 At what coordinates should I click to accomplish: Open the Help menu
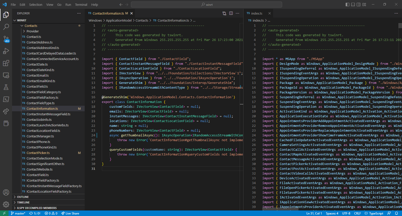(95, 5)
